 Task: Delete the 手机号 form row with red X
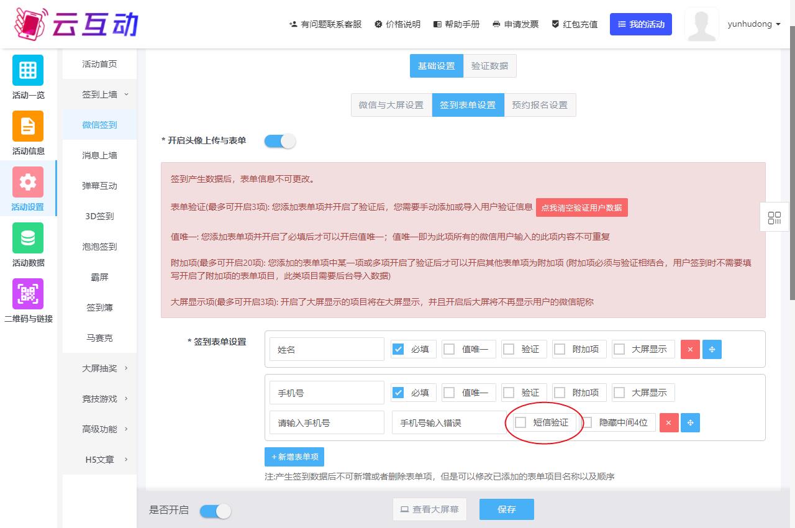tap(668, 422)
